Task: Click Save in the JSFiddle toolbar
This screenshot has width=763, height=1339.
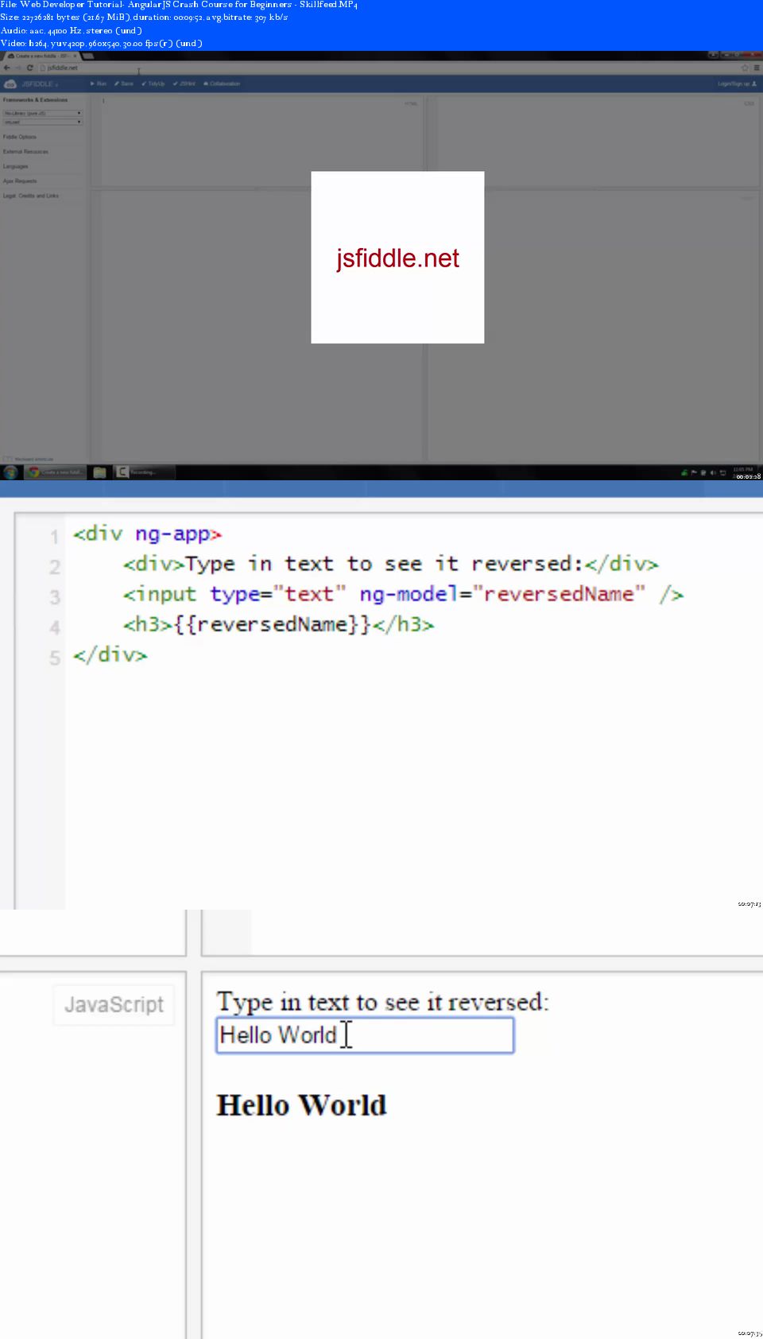Action: 124,83
